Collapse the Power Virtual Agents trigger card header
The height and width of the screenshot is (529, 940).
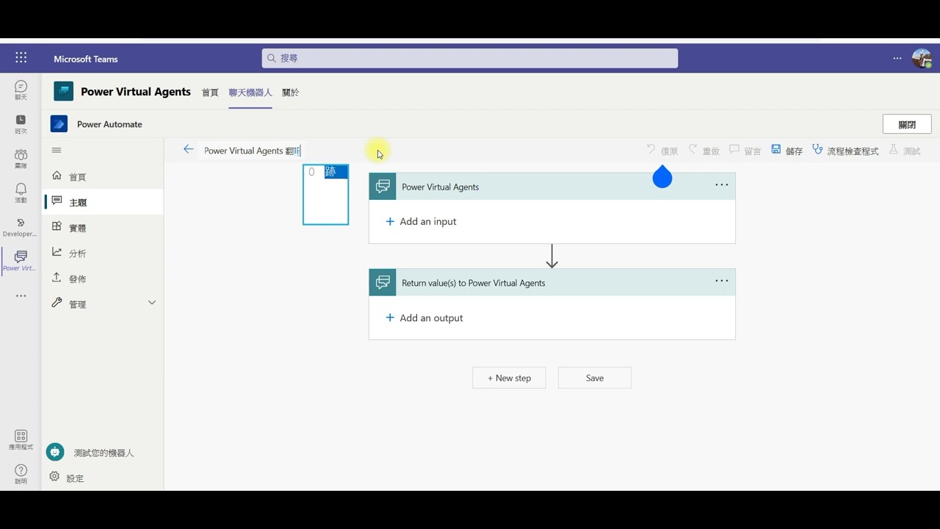[x=552, y=187]
